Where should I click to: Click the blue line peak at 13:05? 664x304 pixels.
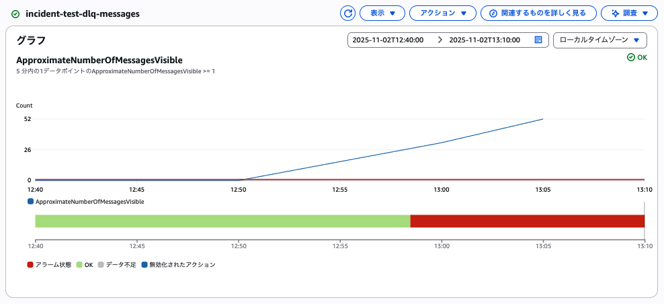542,119
